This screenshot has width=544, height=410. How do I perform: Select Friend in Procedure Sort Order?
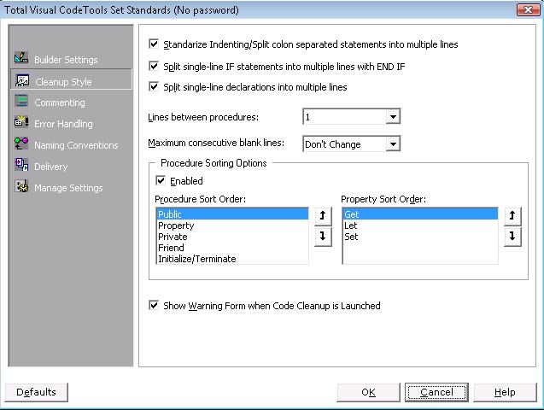(x=232, y=248)
